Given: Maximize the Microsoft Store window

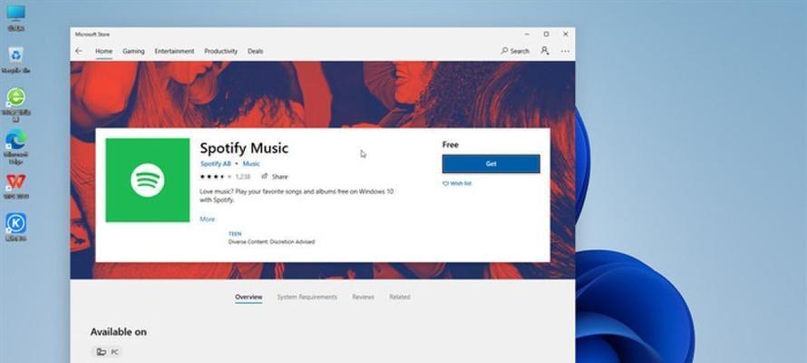Looking at the screenshot, I should point(546,34).
